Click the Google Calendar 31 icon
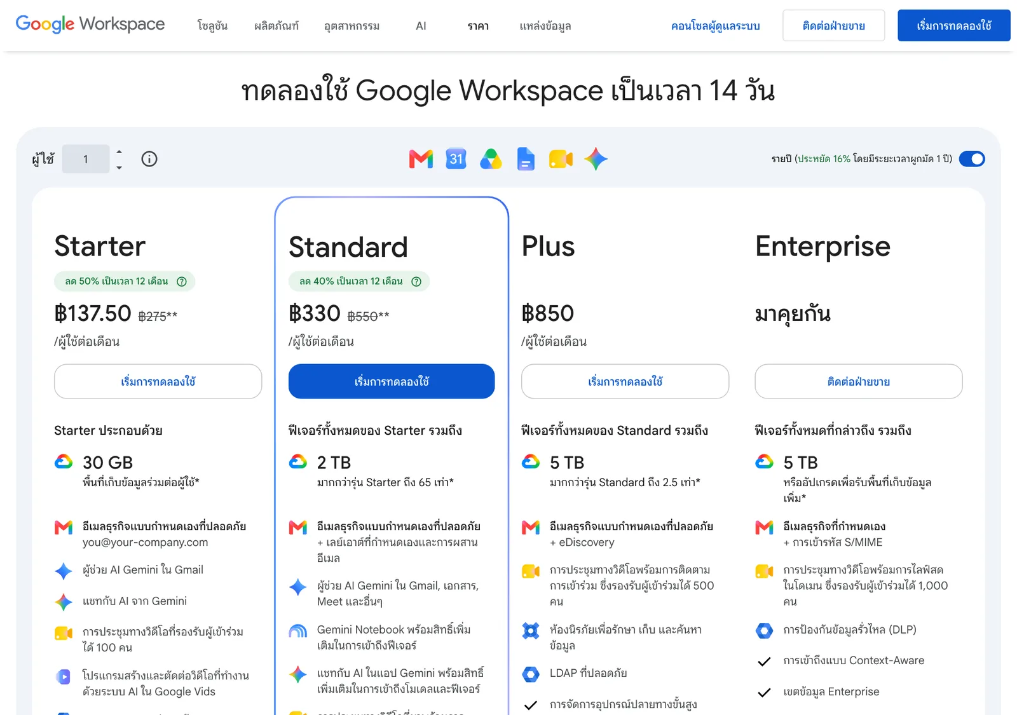The height and width of the screenshot is (715, 1017). tap(456, 159)
